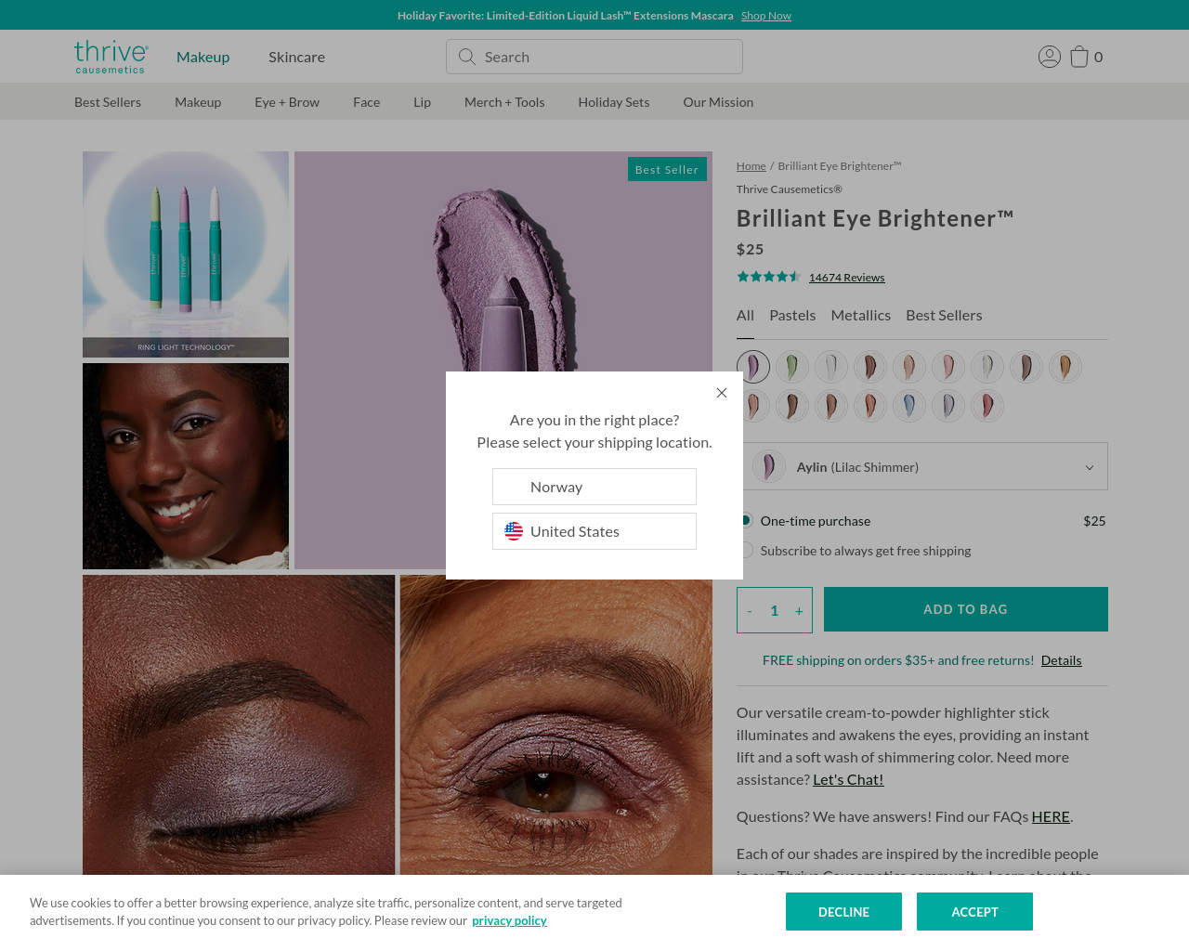1189x951 pixels.
Task: Open free shipping Details link
Action: pyautogui.click(x=1061, y=660)
